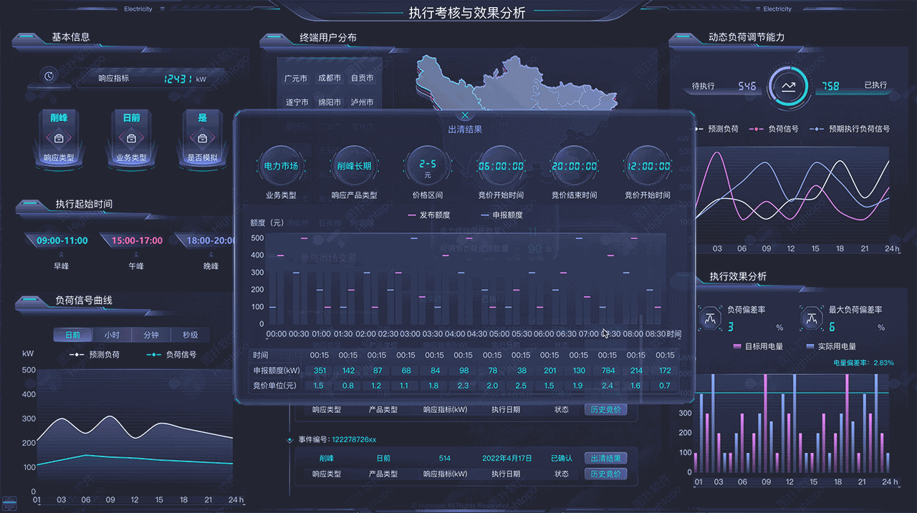Click the 2022年4月17日 date cell
Image resolution: width=917 pixels, height=513 pixels.
[x=506, y=459]
